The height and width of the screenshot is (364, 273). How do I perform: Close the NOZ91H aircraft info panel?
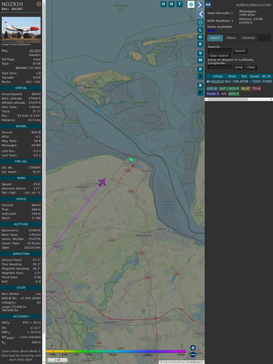pos(39,4)
